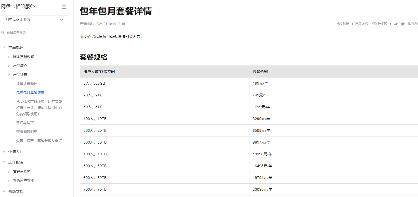The height and width of the screenshot is (197, 418).
Task: Click the 套餐规格 section heading
Action: point(94,57)
